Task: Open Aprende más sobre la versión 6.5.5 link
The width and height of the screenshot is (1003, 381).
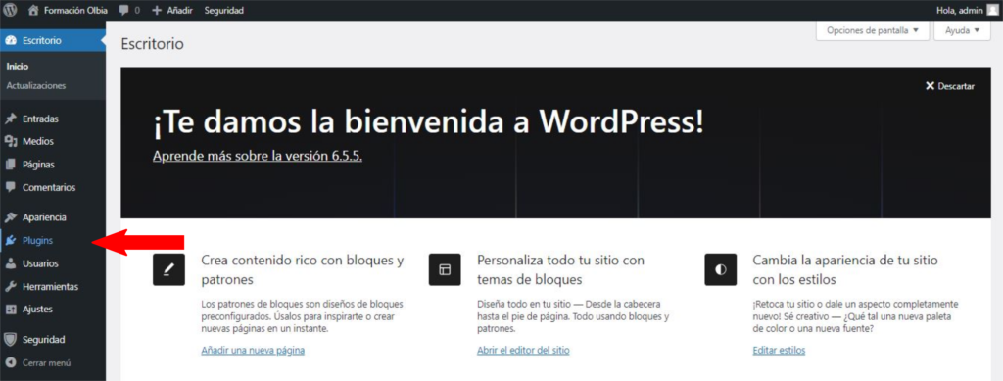Action: click(258, 156)
